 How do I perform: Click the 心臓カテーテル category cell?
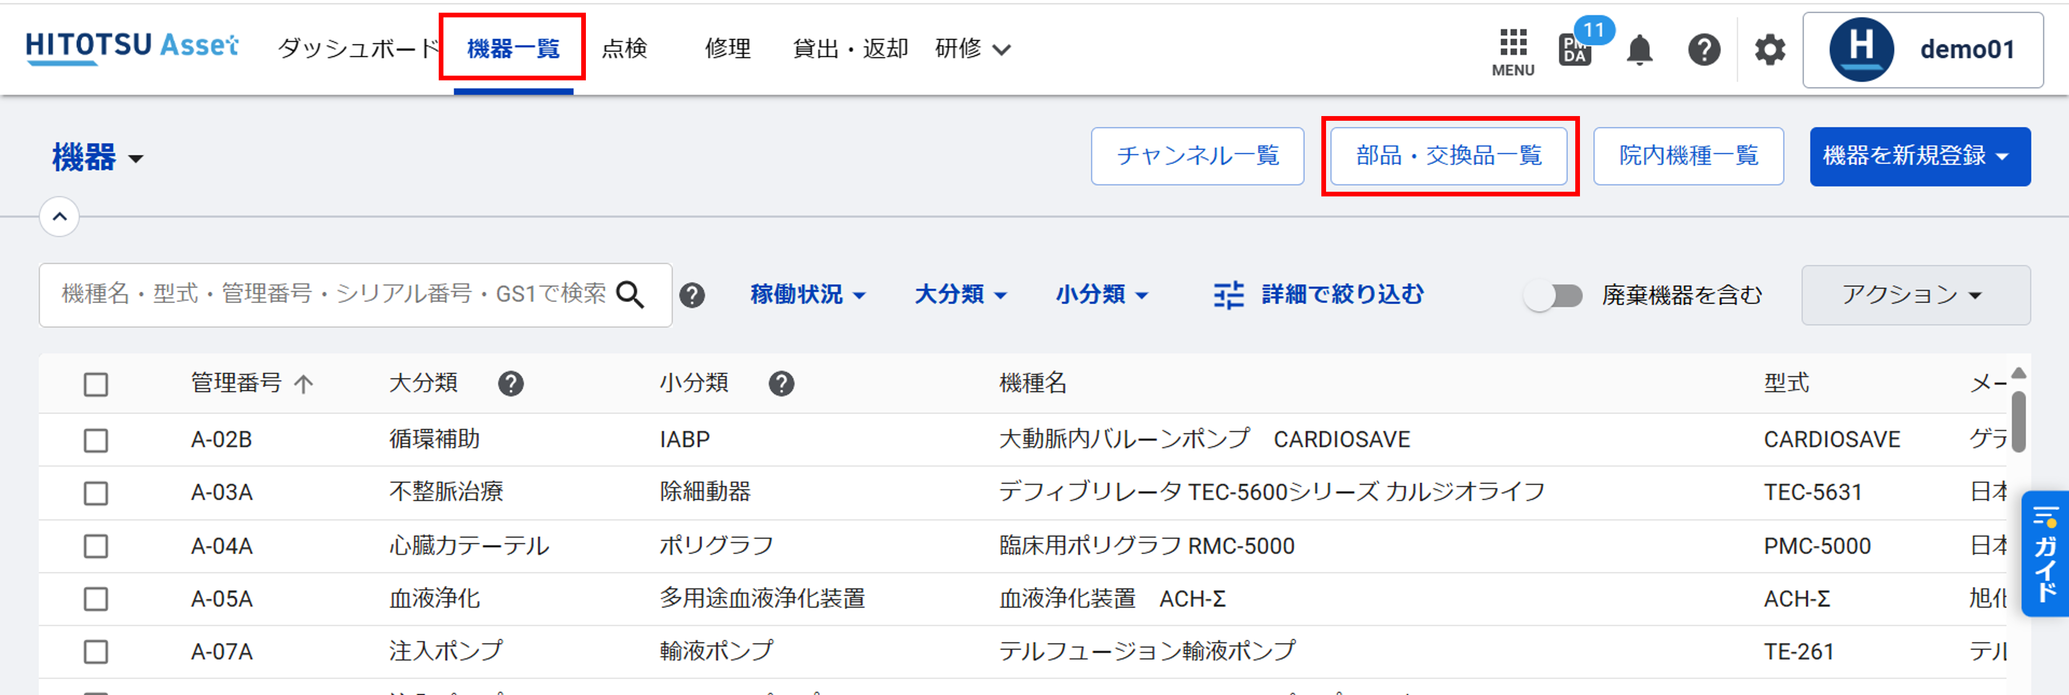click(469, 546)
